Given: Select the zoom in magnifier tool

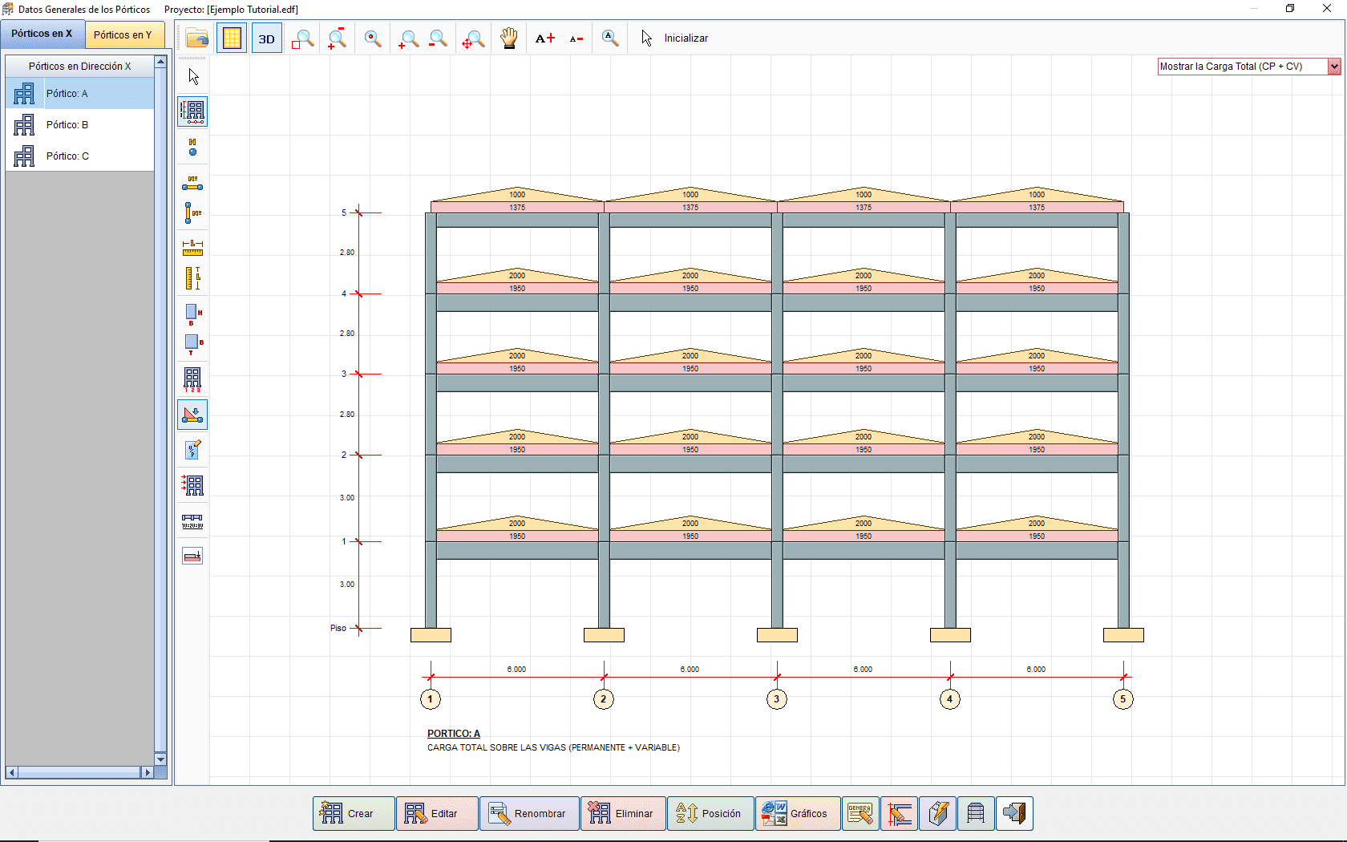Looking at the screenshot, I should [409, 38].
